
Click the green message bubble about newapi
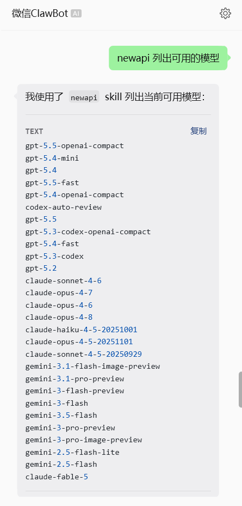[168, 58]
